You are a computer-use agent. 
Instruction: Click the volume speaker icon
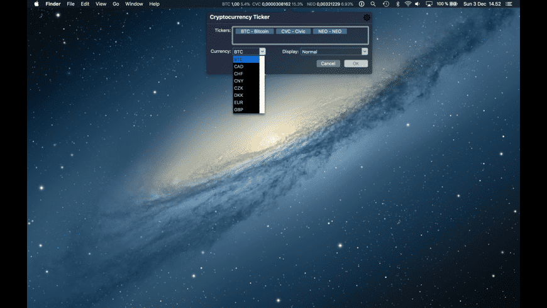point(417,4)
